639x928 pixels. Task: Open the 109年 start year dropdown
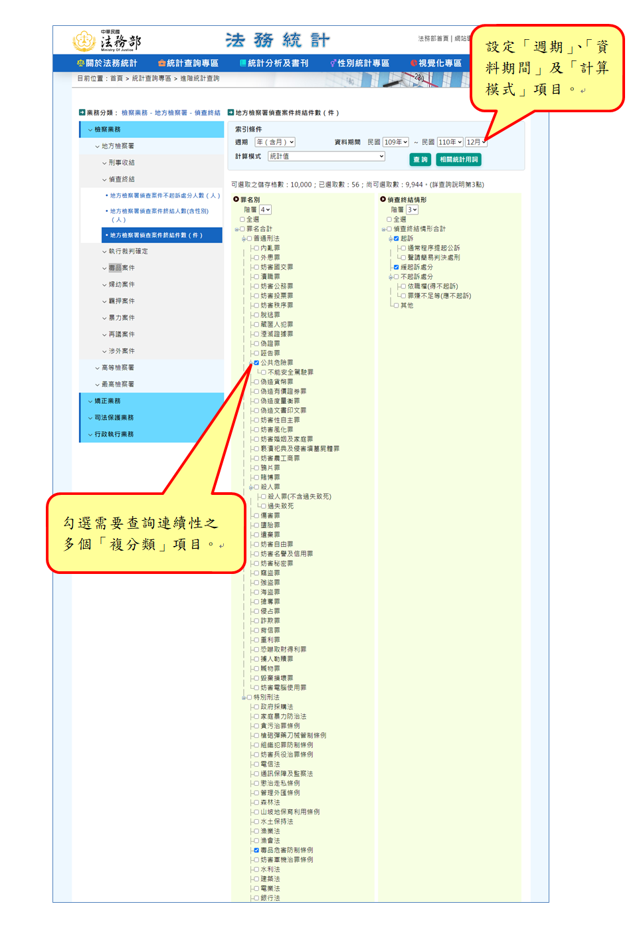395,142
